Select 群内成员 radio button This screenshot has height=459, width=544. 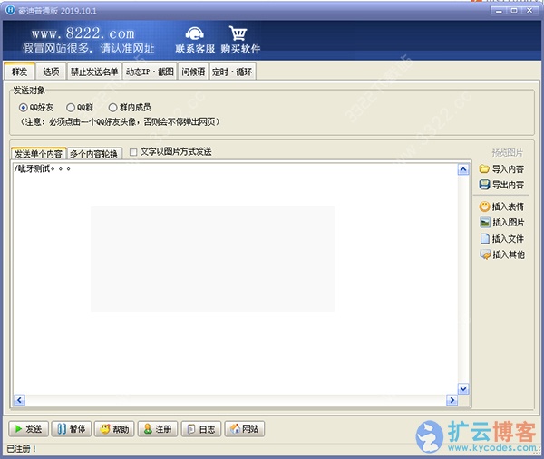[112, 108]
